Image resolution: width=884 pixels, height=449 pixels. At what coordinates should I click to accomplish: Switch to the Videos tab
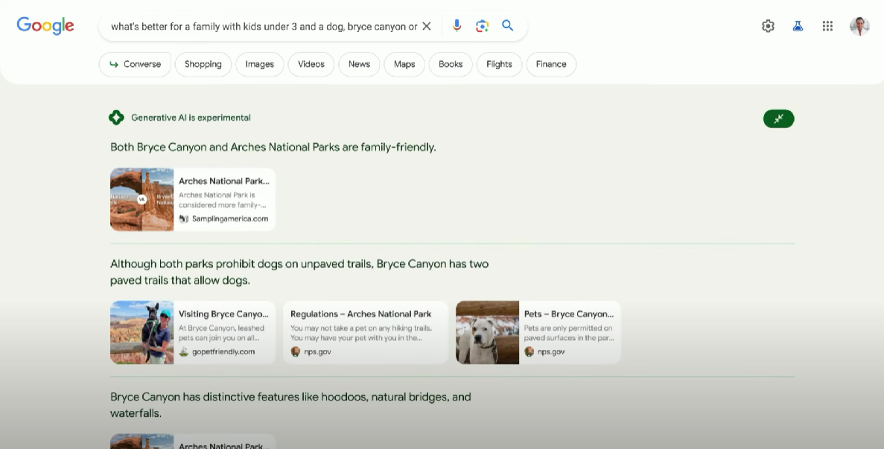coord(311,64)
